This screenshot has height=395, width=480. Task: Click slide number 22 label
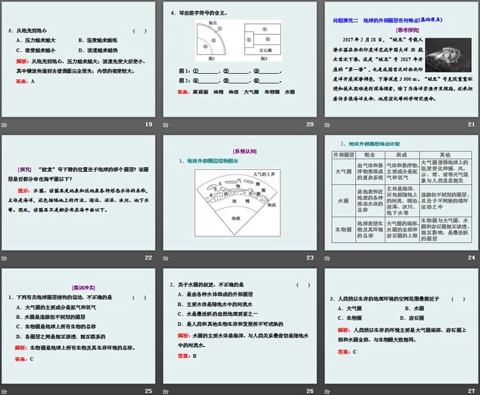pos(149,257)
